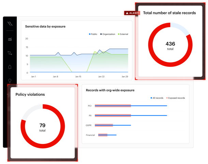Image resolution: width=208 pixels, height=164 pixels.
Task: Click the Jan 22 axis label
Action: point(101,77)
